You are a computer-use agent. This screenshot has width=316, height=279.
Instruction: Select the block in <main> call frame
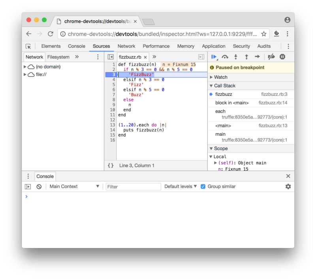point(232,103)
